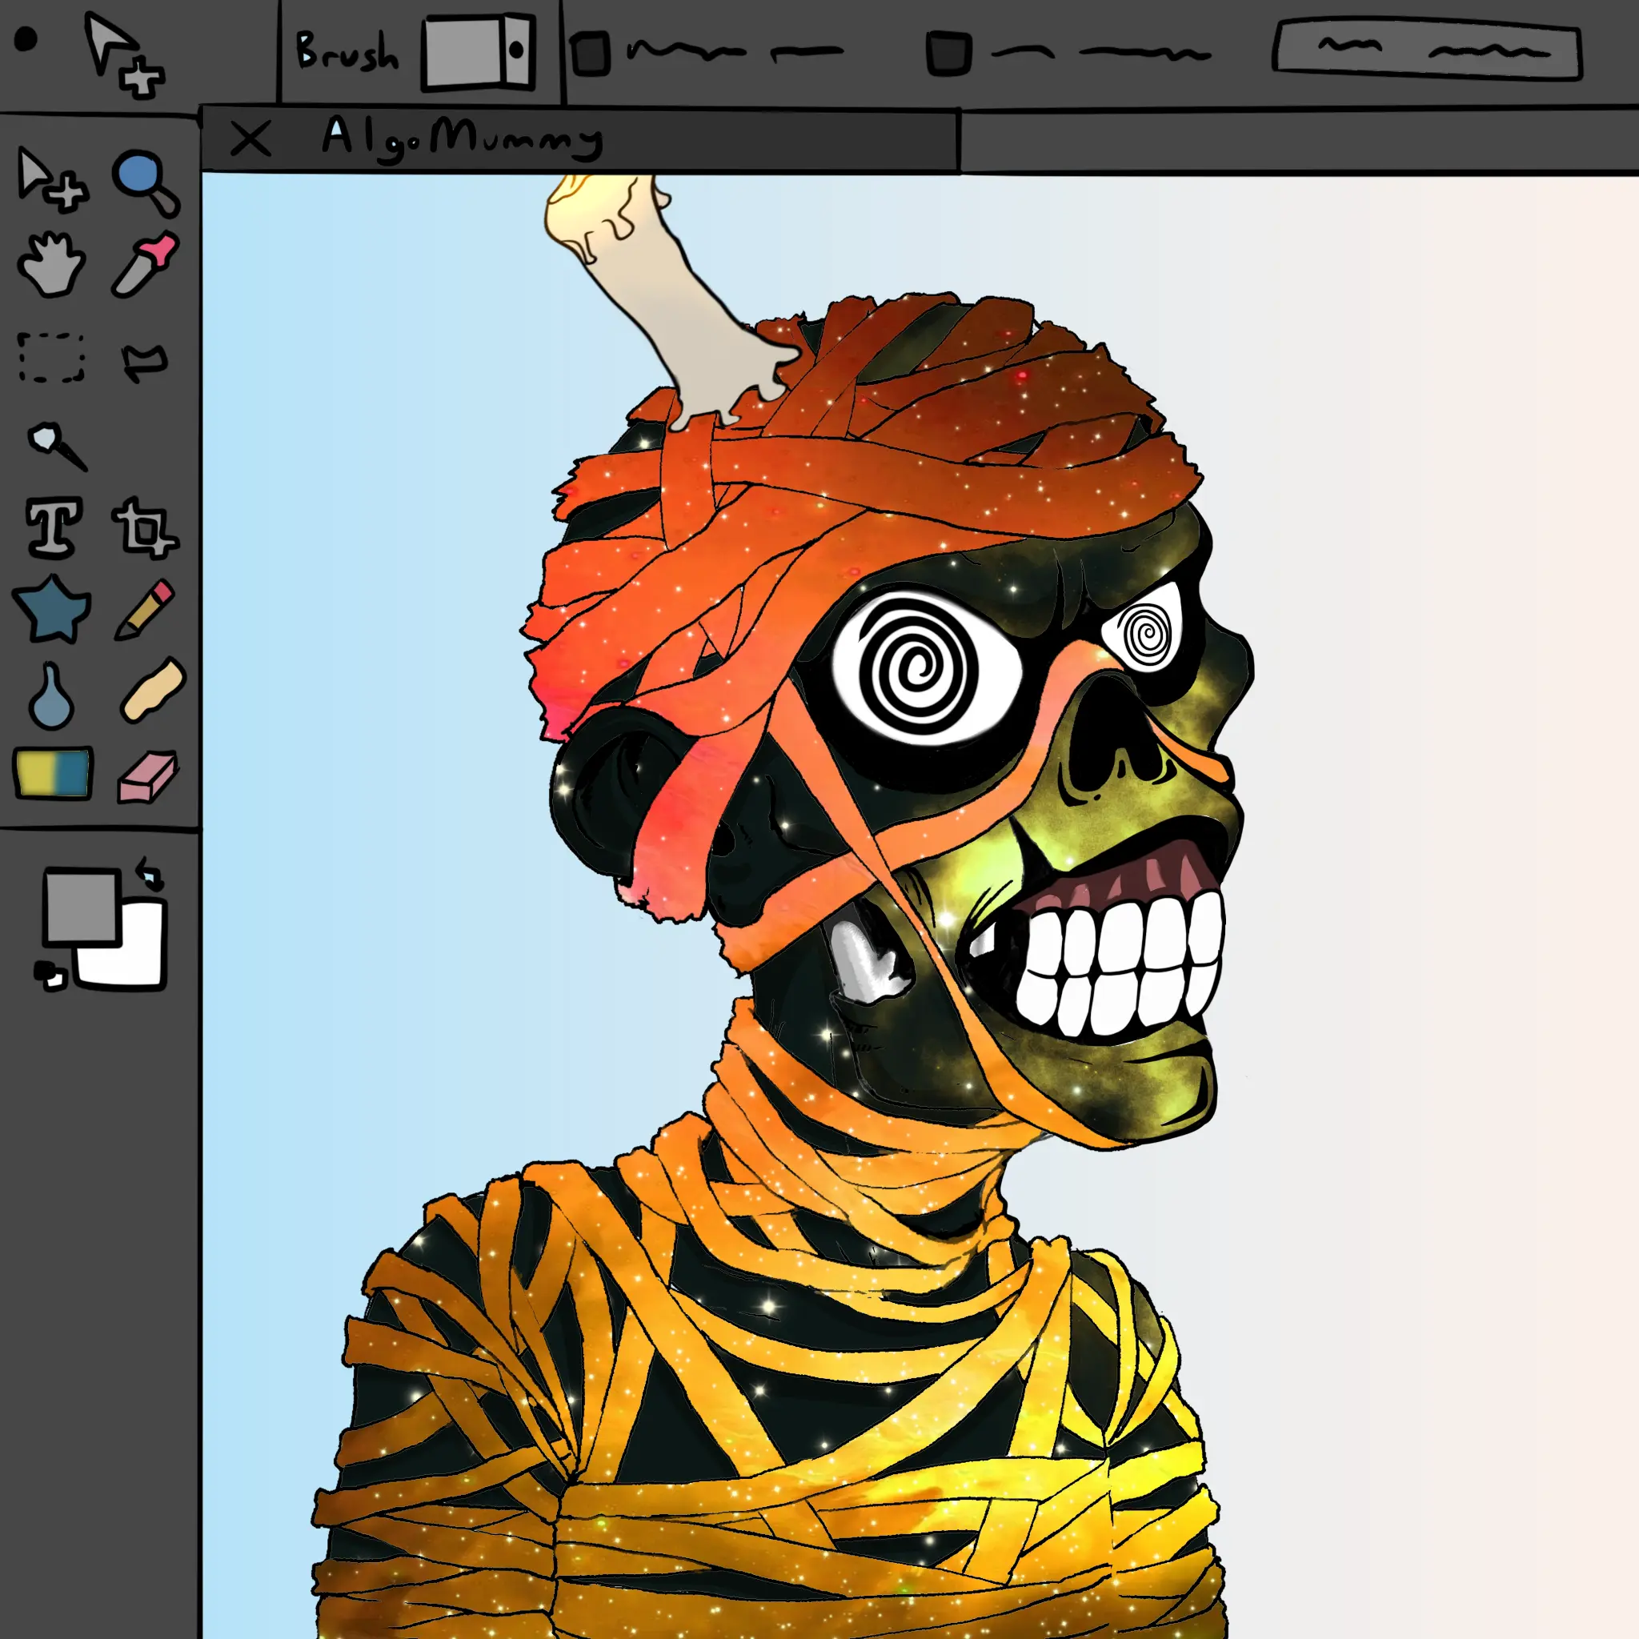
Task: Select the Magic Wand tool
Action: [x=56, y=446]
